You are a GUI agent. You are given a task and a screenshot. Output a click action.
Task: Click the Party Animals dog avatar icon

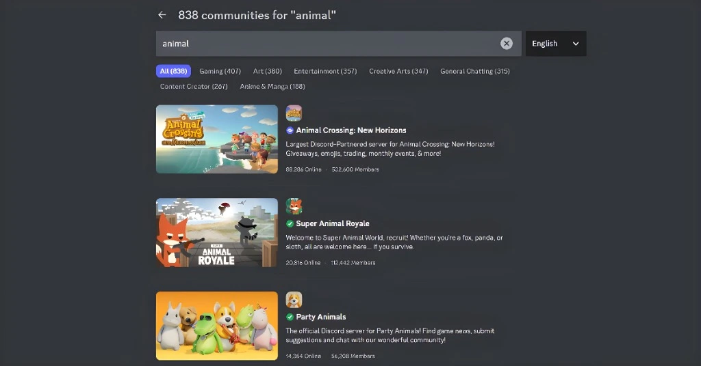click(x=294, y=300)
